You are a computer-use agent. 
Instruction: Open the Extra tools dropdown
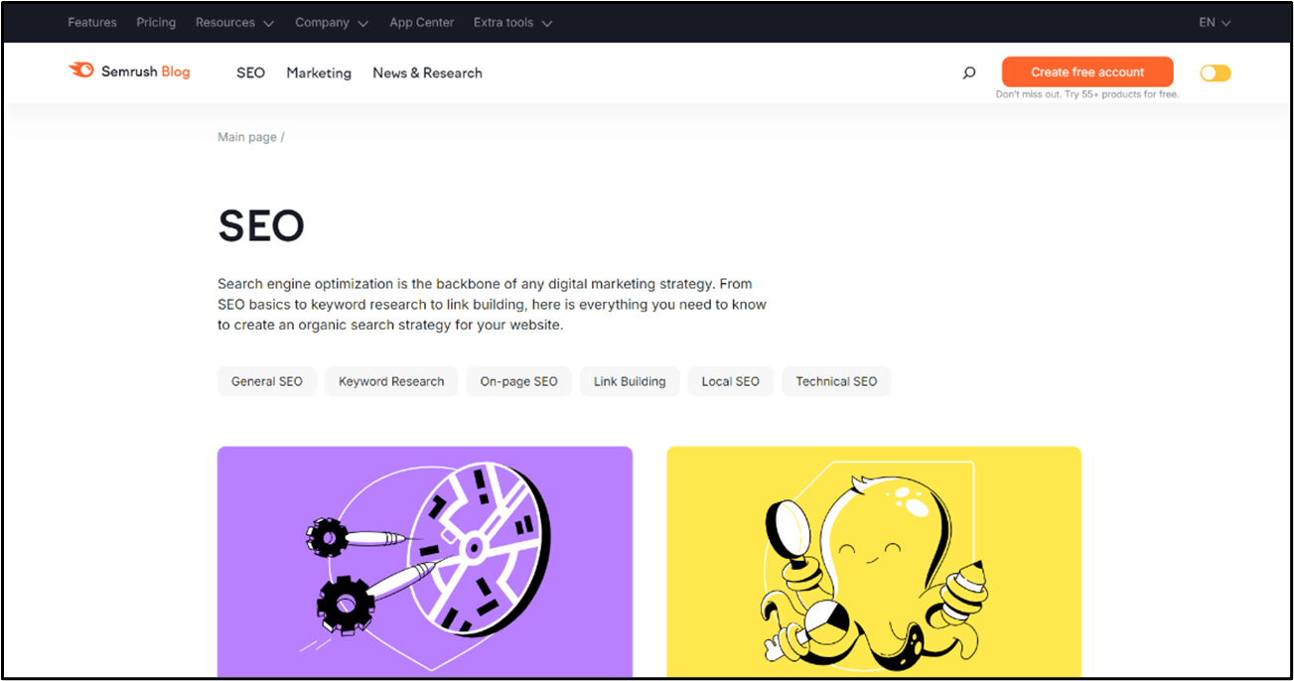(512, 22)
